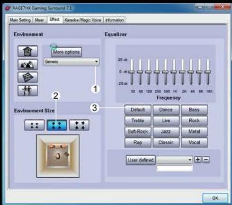
Task: Switch to the Main Setting tab
Action: coord(20,20)
